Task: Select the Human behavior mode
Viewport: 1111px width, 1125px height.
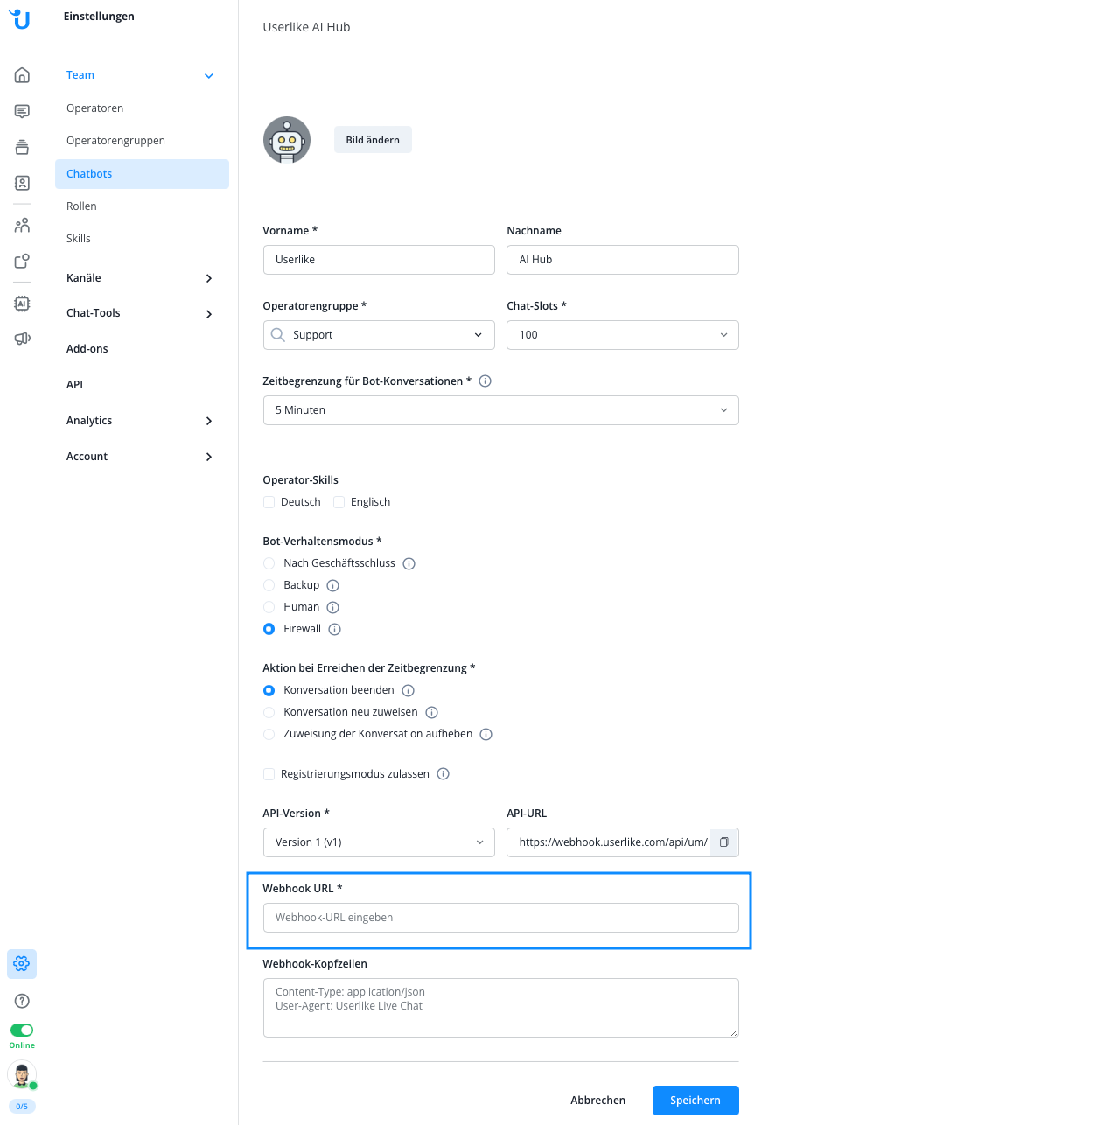Action: (269, 607)
